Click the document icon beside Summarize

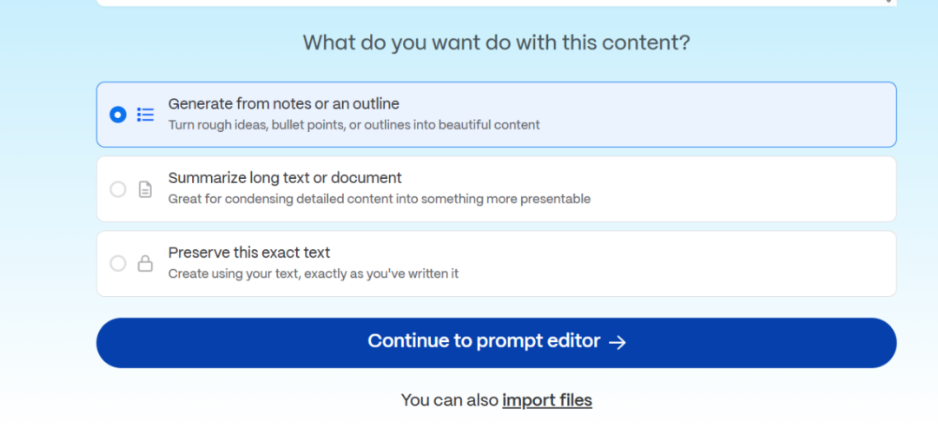[146, 189]
